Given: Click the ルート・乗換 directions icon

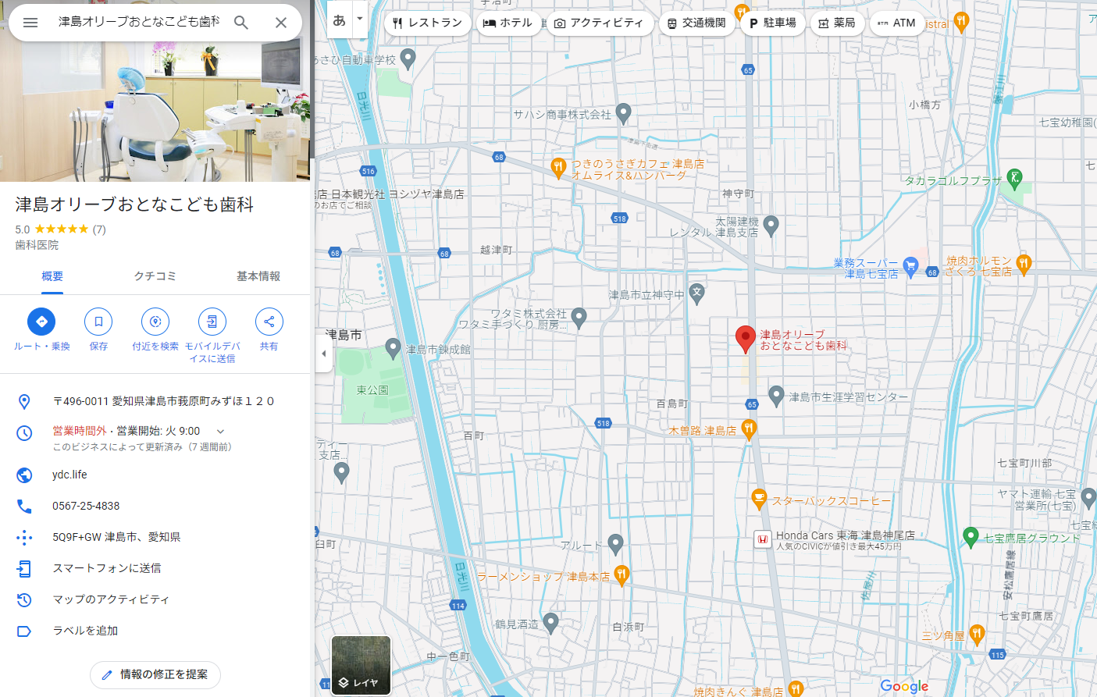Looking at the screenshot, I should [41, 322].
